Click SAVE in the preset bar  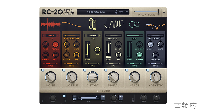(126, 12)
